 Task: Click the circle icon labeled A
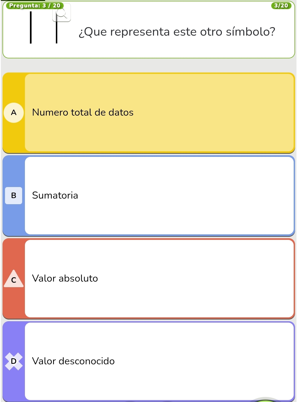14,113
